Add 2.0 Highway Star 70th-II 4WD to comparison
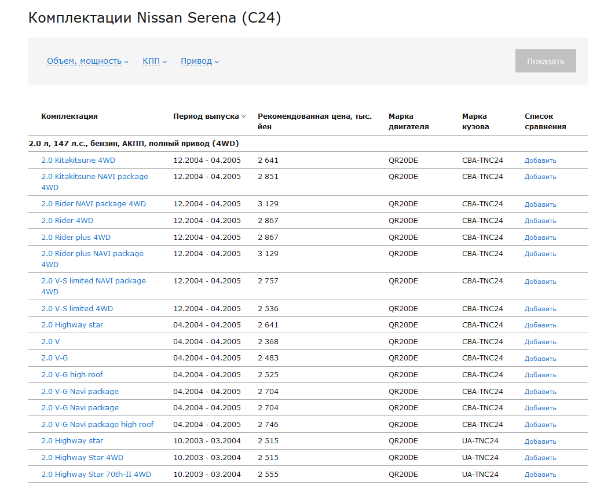This screenshot has width=593, height=485. click(x=540, y=475)
